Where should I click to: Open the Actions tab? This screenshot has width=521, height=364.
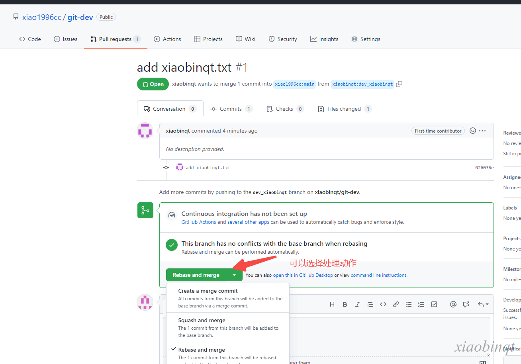pyautogui.click(x=167, y=39)
